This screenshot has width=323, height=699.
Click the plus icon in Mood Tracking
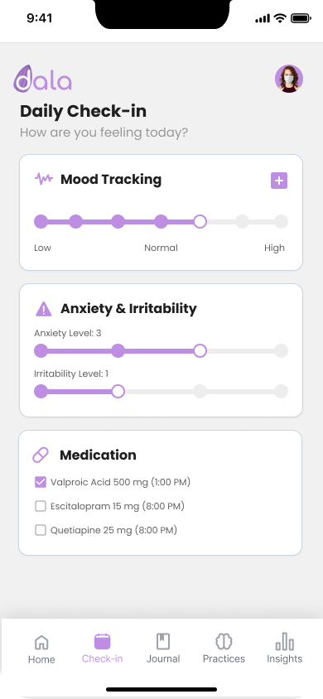(x=279, y=181)
